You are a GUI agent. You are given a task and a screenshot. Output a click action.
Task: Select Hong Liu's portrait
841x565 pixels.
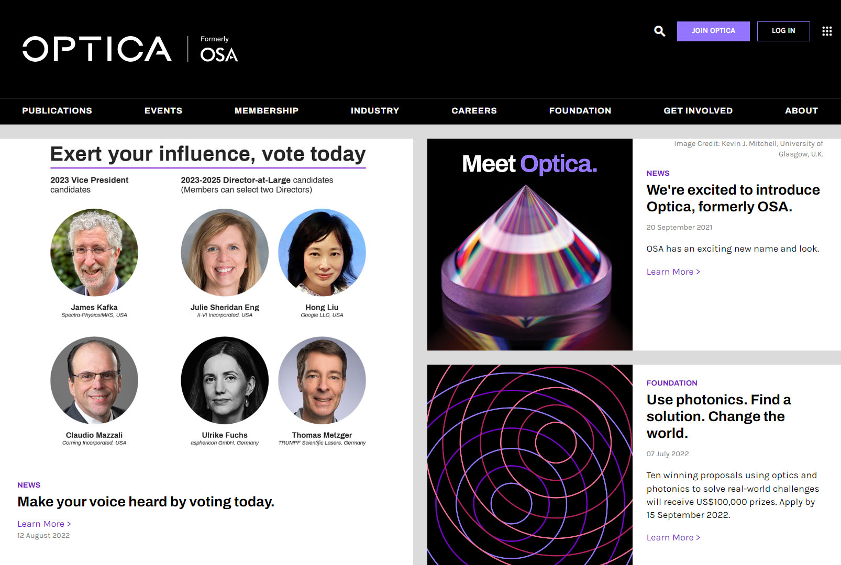[x=322, y=253]
